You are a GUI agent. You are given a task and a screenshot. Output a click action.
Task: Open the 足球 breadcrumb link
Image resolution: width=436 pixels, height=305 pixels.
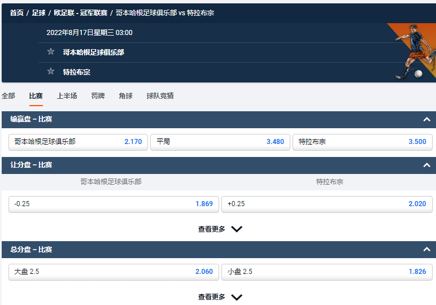pyautogui.click(x=38, y=12)
